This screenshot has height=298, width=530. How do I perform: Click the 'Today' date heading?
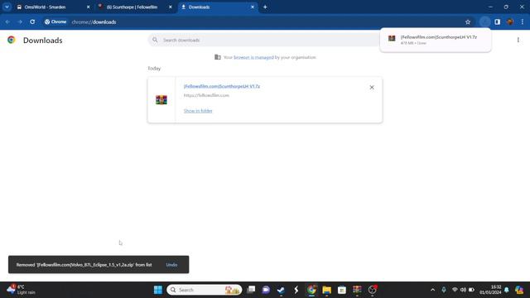pyautogui.click(x=154, y=68)
